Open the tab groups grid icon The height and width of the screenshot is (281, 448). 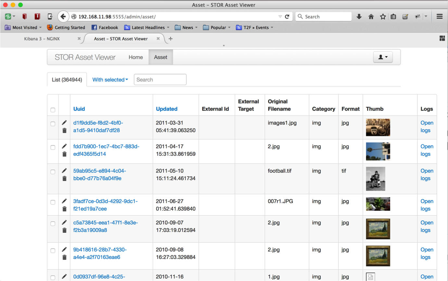click(x=442, y=39)
